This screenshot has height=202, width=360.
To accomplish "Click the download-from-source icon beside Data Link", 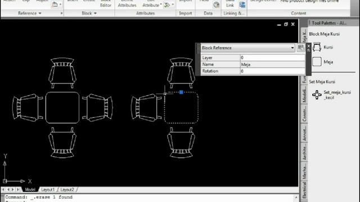I will pos(242,4).
